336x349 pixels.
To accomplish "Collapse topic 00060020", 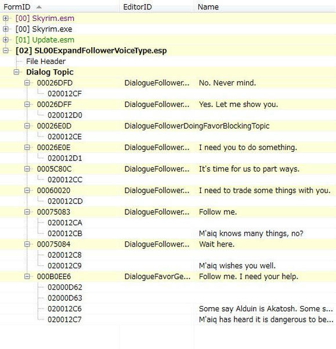I will [27, 190].
